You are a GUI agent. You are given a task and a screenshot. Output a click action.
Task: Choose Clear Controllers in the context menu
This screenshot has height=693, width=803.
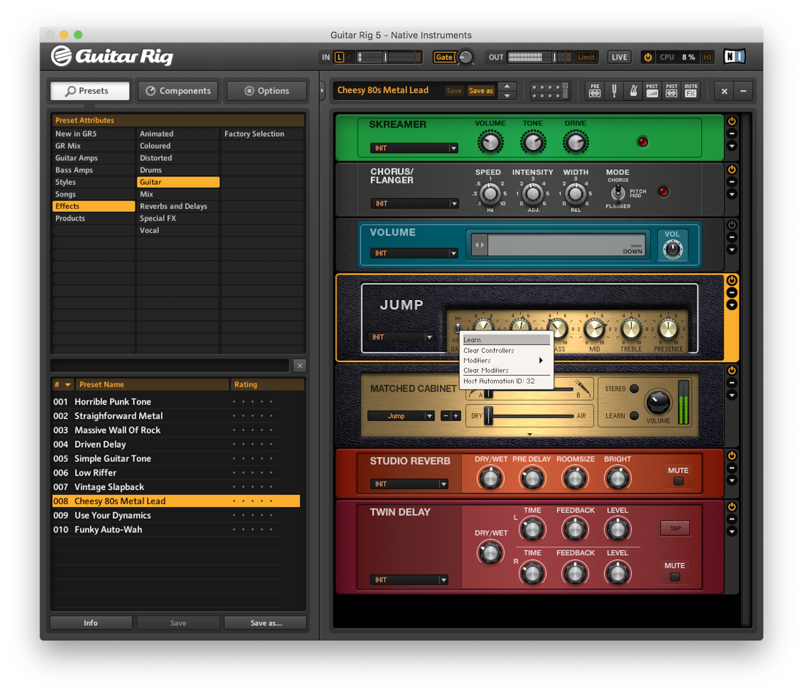(506, 351)
